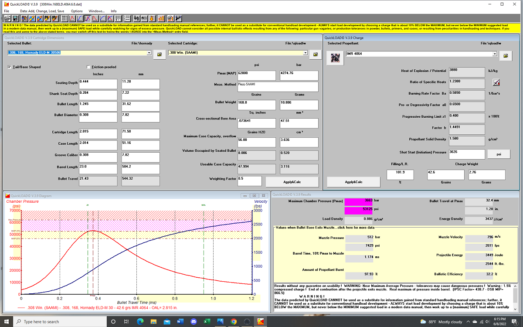Open Discord from the taskbar
The height and width of the screenshot is (327, 523).
pos(194,321)
